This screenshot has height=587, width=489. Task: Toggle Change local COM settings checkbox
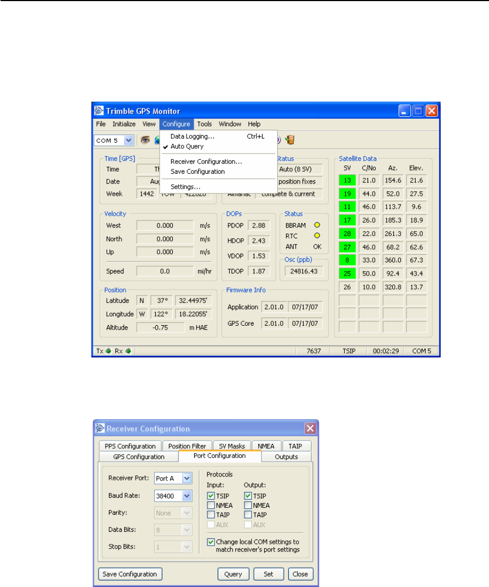211,542
